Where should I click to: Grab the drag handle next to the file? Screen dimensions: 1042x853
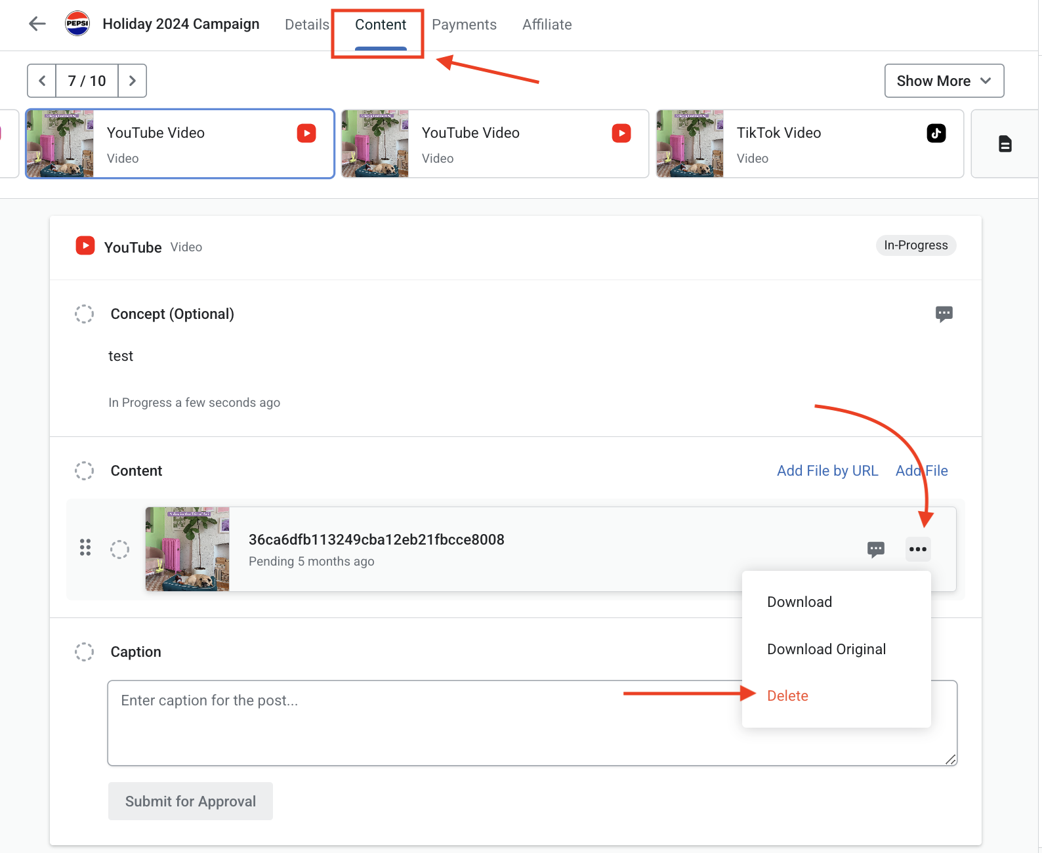pos(85,548)
